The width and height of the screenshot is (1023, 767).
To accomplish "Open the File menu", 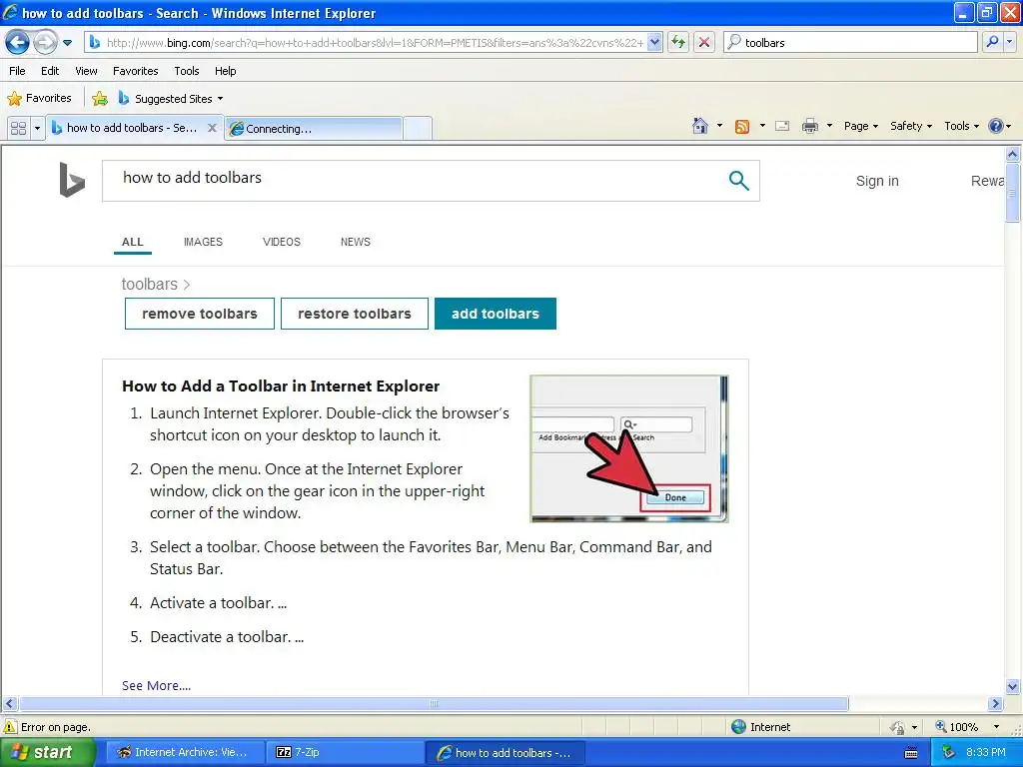I will click(17, 71).
